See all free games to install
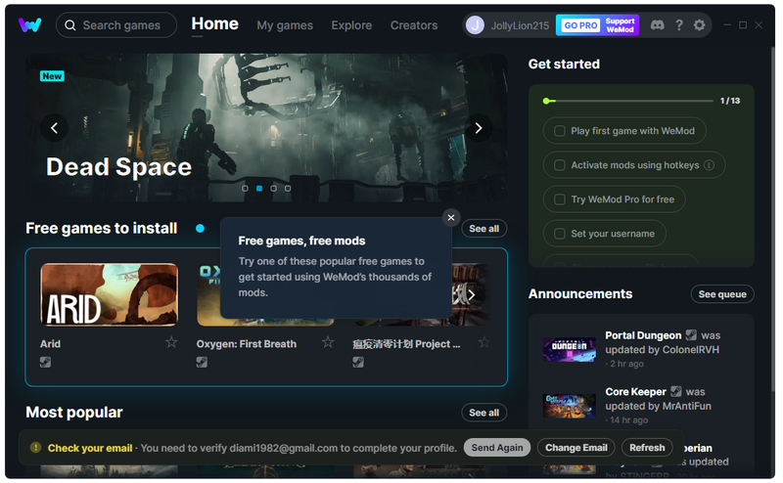 [x=484, y=229]
